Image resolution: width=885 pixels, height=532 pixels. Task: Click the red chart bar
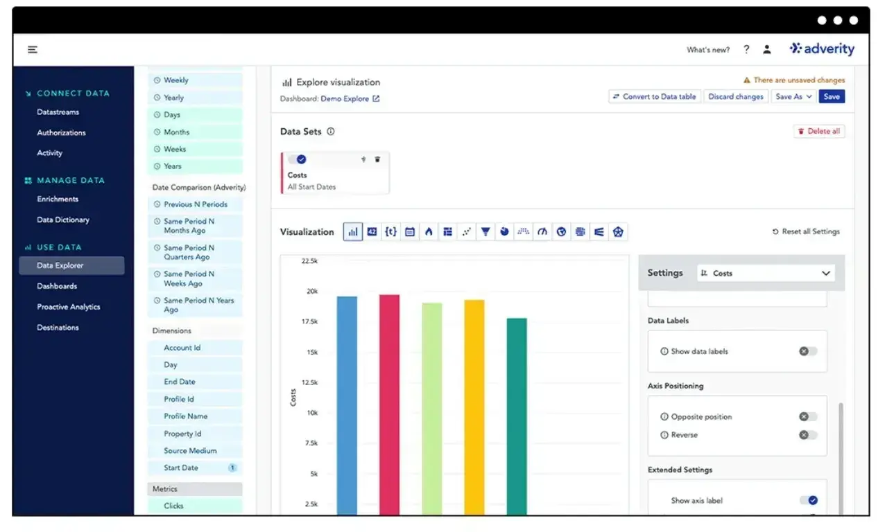pos(389,405)
